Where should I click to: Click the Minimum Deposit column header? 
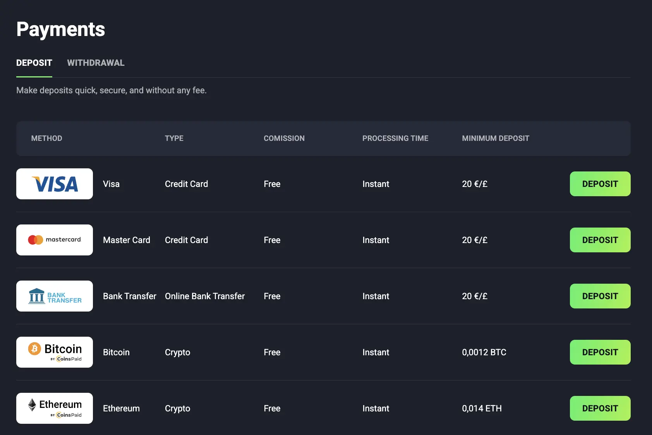[495, 138]
